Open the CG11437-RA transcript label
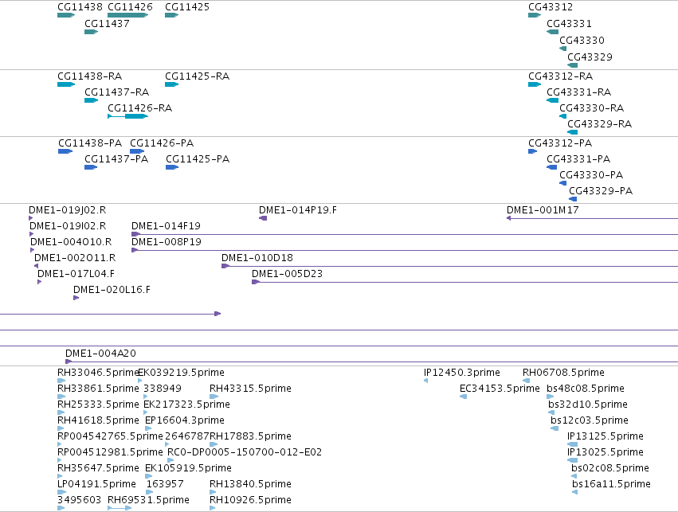Screen dimensions: 678x512 click(117, 92)
